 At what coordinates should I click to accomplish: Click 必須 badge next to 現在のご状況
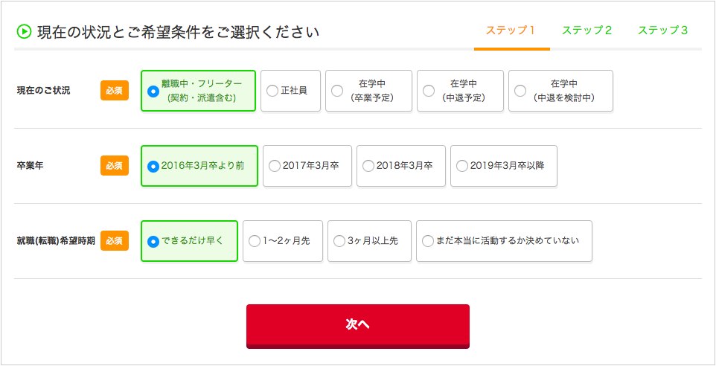pos(115,90)
